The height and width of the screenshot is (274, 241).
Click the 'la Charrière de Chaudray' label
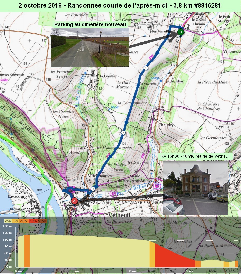tap(209, 106)
